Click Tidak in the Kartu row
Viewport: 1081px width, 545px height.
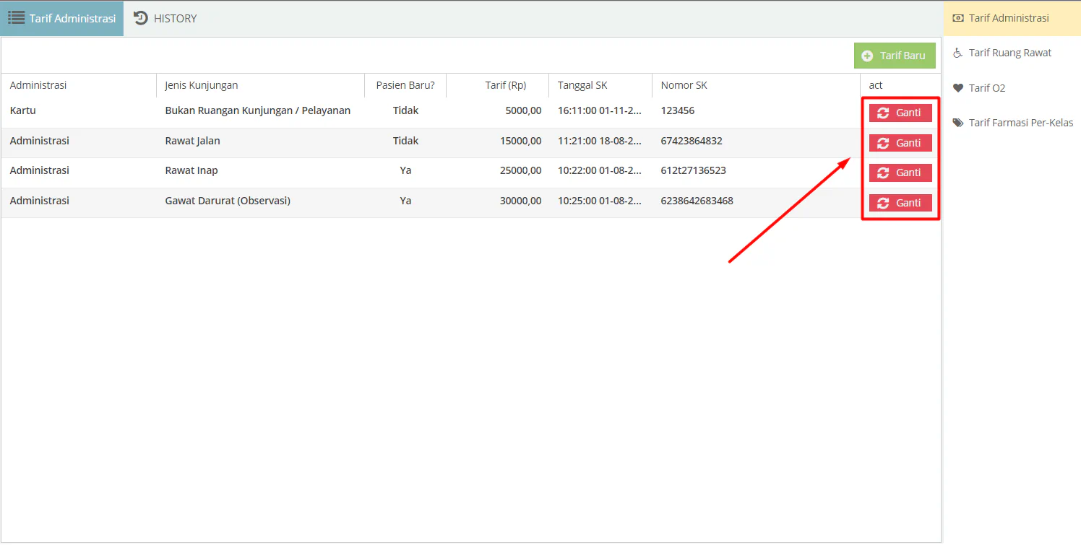(x=405, y=110)
